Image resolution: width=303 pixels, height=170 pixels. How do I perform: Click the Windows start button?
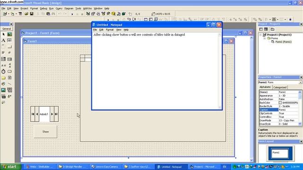pyautogui.click(x=10, y=167)
